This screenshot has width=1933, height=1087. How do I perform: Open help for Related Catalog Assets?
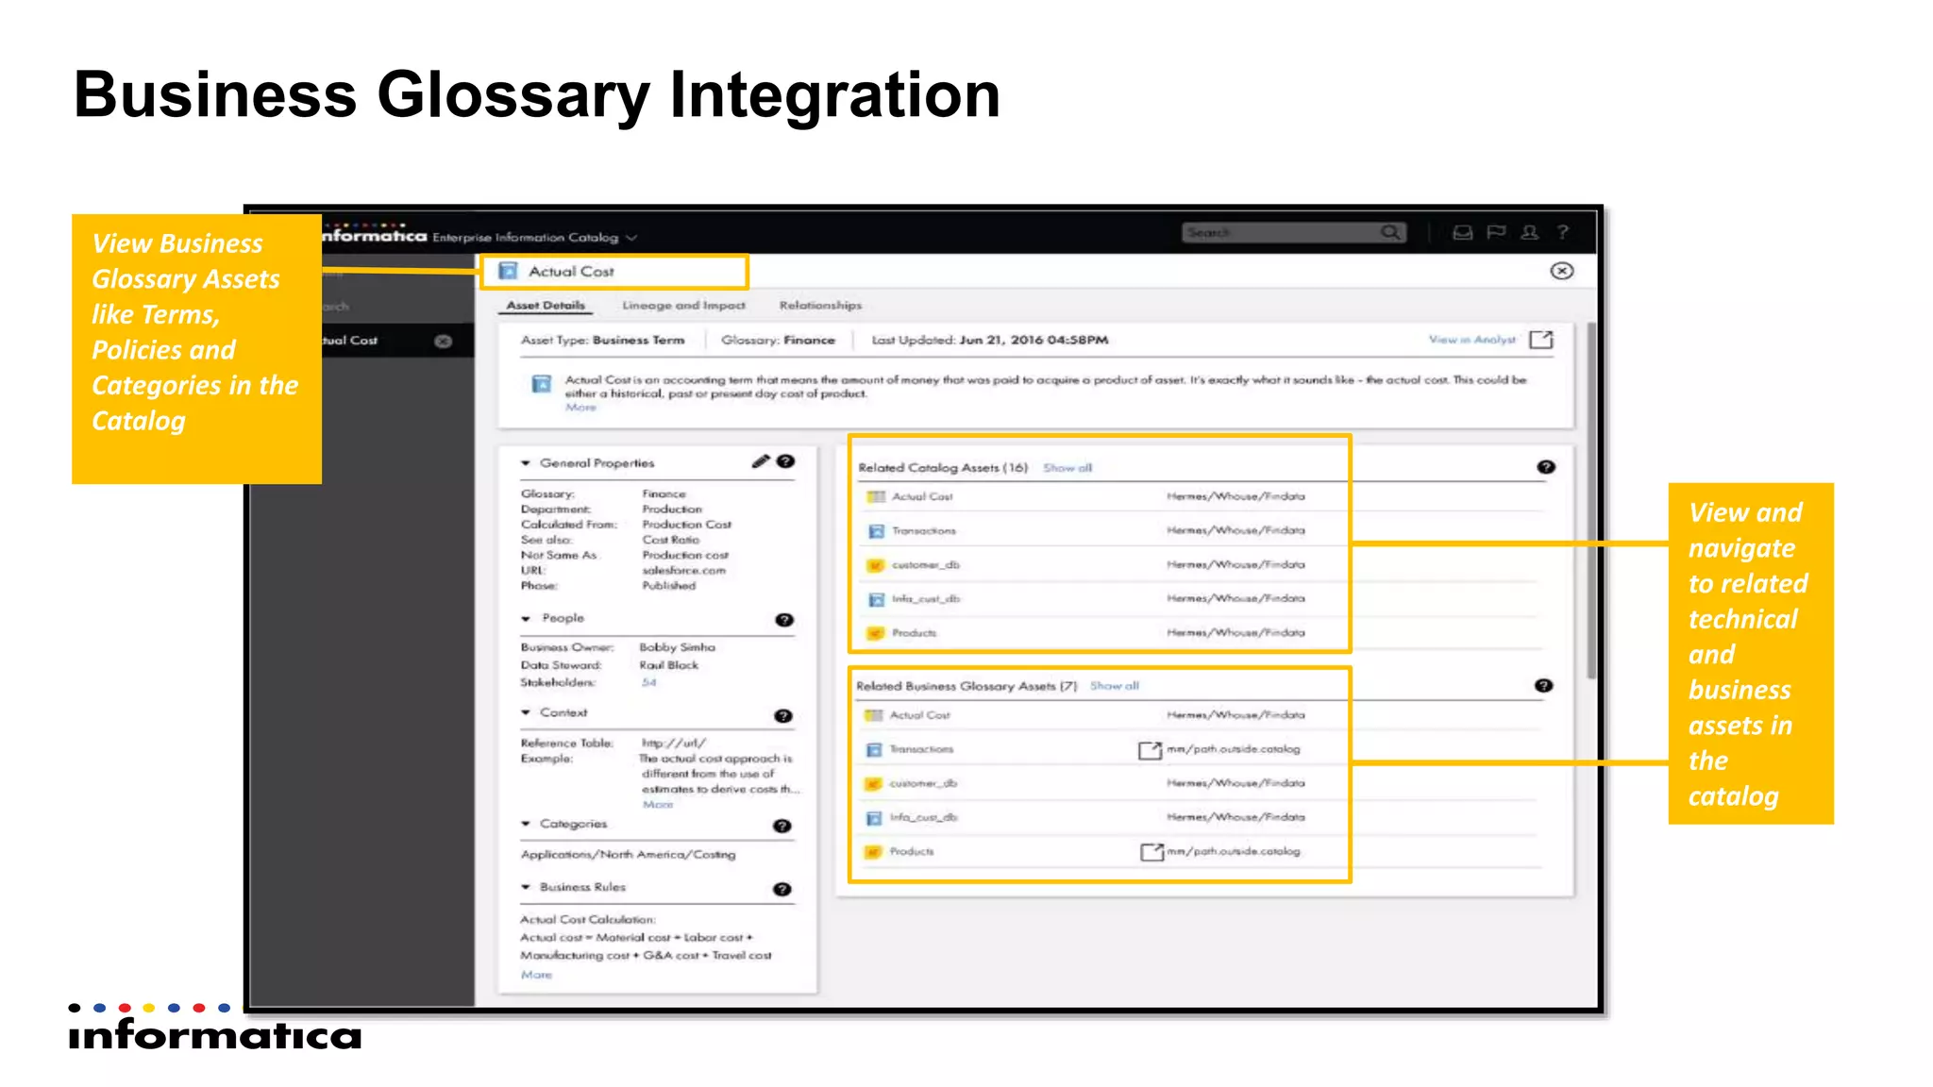1546,467
